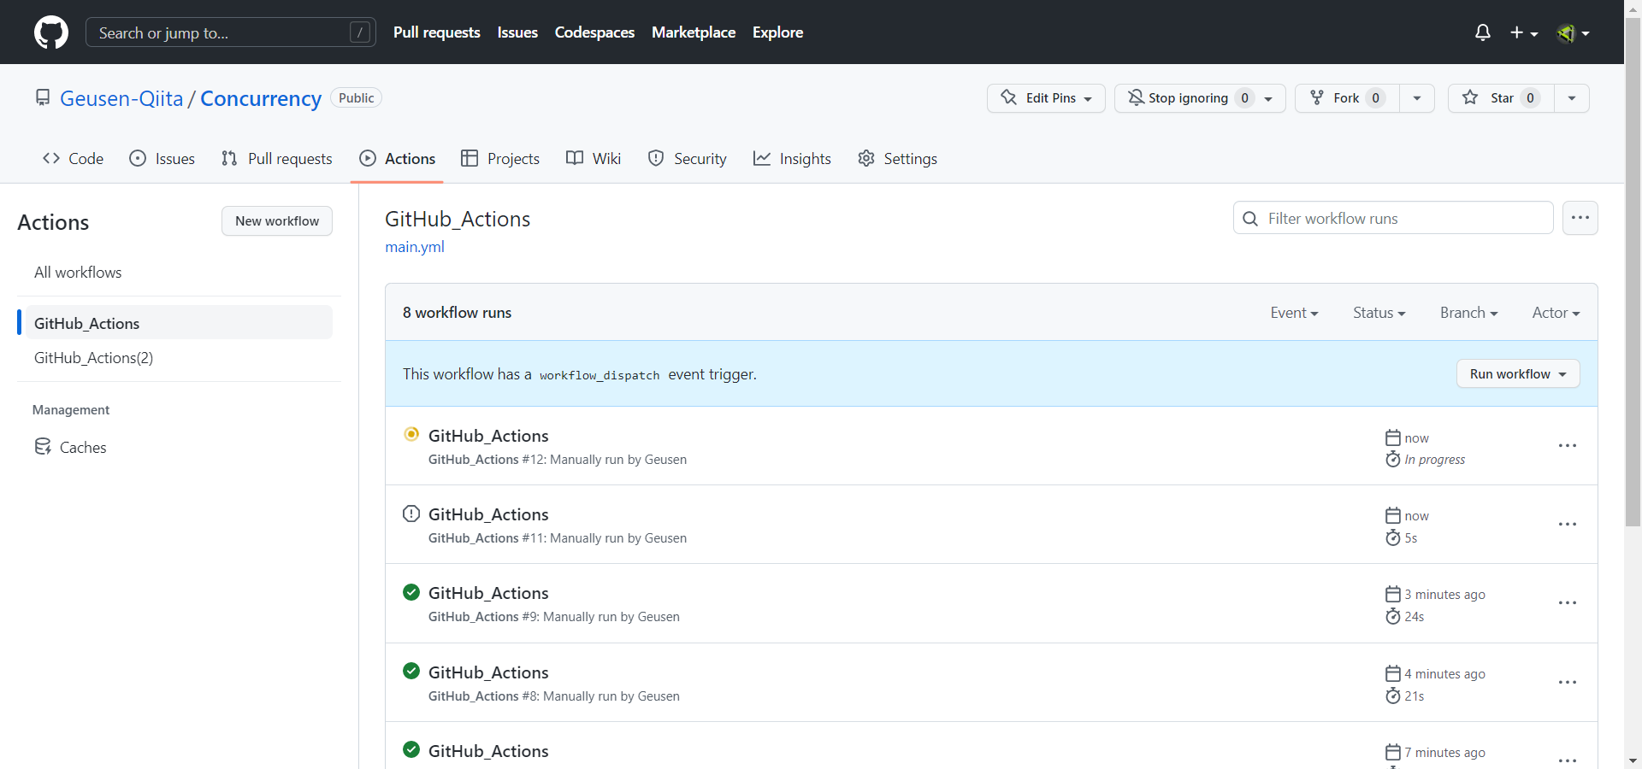
Task: Open options menu for run #8
Action: pyautogui.click(x=1567, y=683)
